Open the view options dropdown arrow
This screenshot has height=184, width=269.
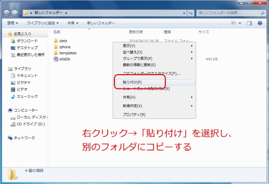[240, 23]
